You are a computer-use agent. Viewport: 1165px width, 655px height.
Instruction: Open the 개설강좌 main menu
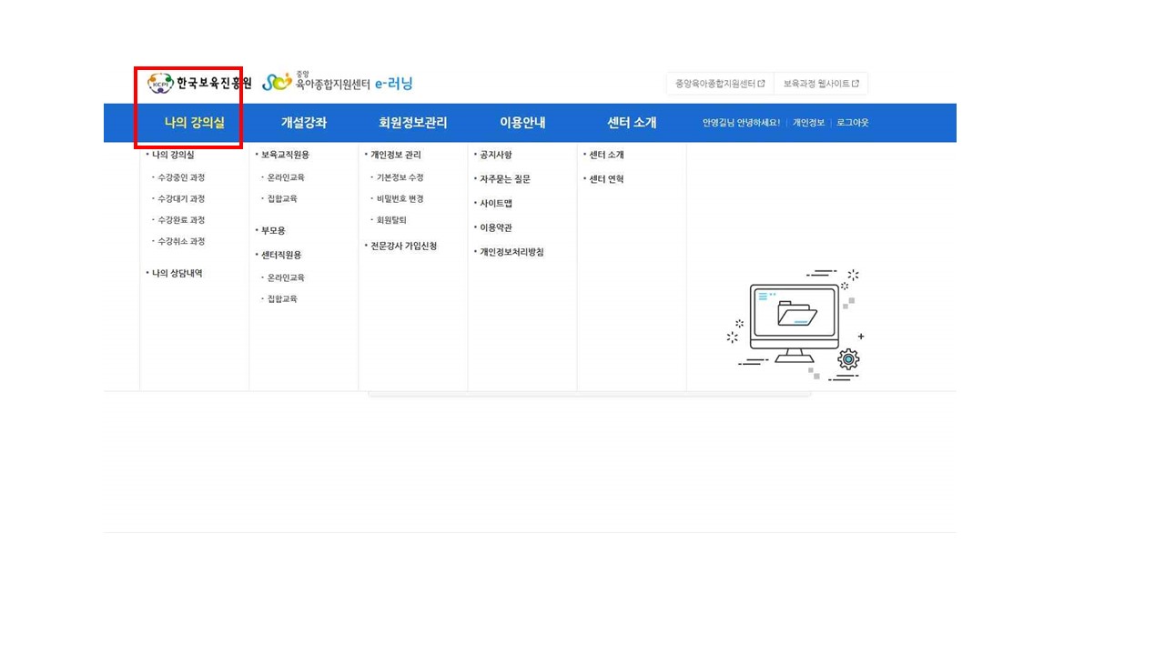click(x=303, y=123)
